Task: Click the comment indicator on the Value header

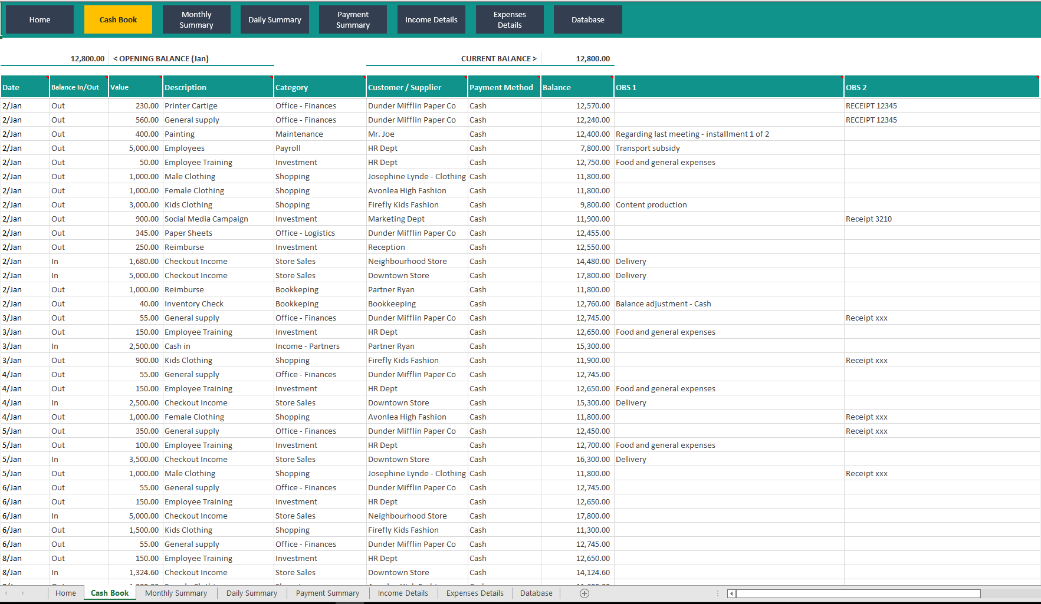Action: pos(159,79)
